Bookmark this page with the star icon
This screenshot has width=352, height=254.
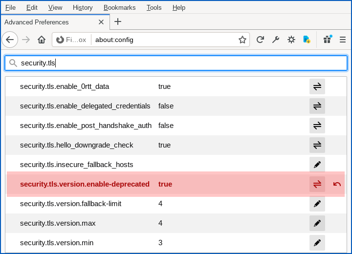[x=242, y=40]
